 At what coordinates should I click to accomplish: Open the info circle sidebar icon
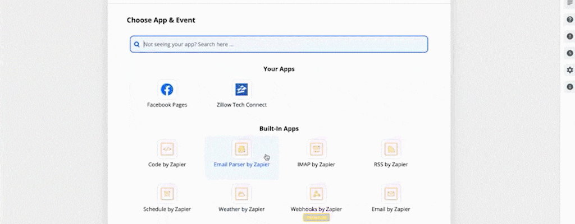tap(570, 87)
